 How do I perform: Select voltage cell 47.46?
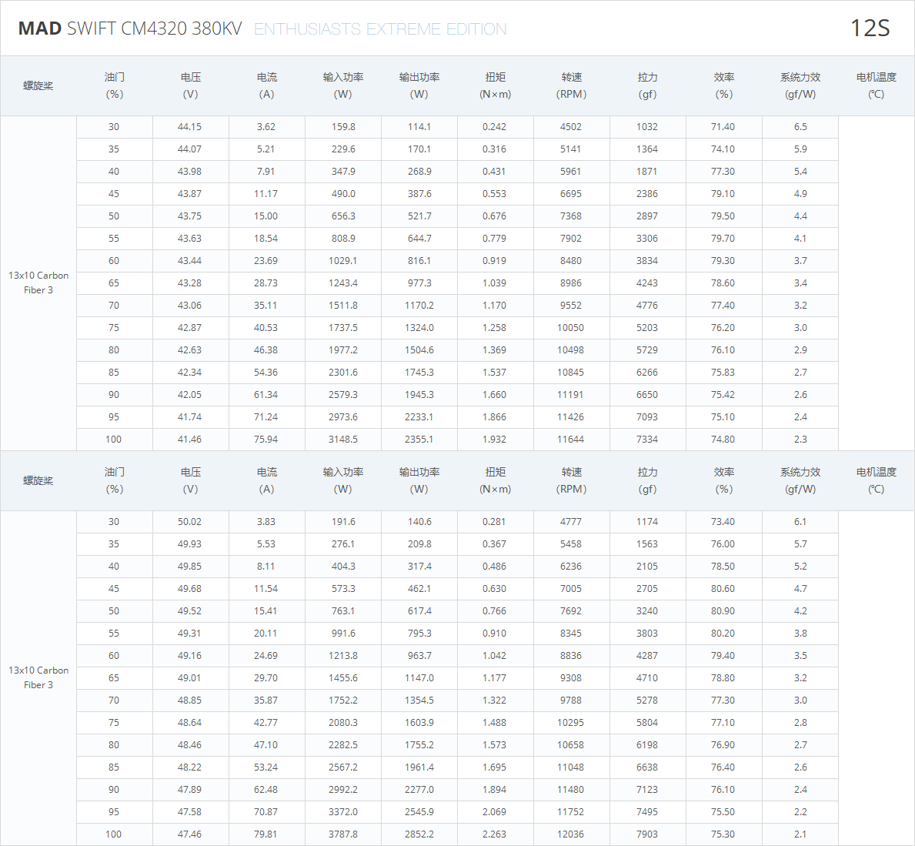[189, 834]
